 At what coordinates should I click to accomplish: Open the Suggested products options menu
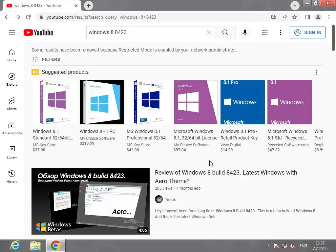[316, 72]
